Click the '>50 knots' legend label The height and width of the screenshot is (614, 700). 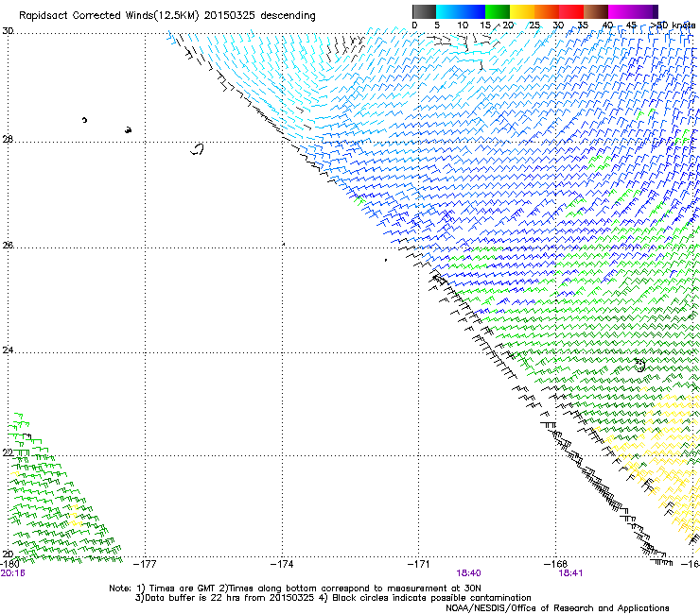(674, 25)
